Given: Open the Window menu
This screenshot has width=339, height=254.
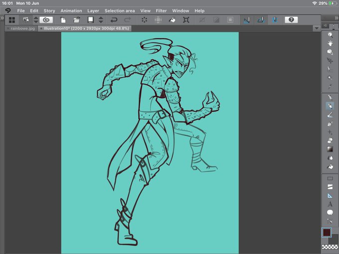Looking at the screenshot, I should tap(180, 10).
